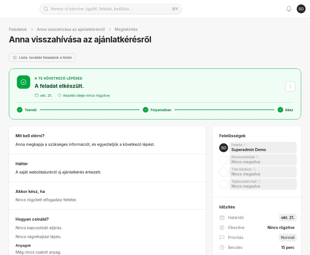
Task: Click the info icon next to Közreműködők
Action: point(257,157)
